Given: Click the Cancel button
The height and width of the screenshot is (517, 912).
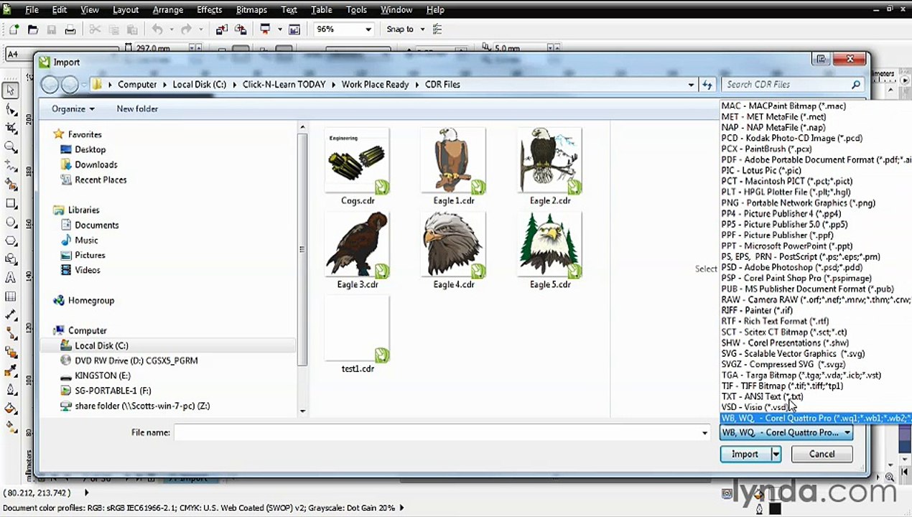Looking at the screenshot, I should click(822, 455).
